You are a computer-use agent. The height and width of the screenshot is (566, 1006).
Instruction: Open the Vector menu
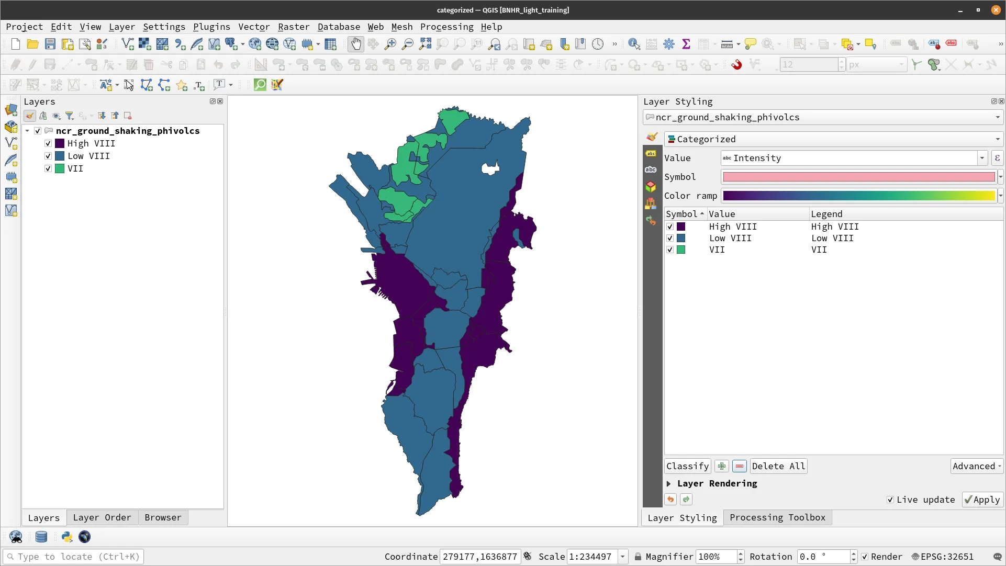(x=254, y=27)
